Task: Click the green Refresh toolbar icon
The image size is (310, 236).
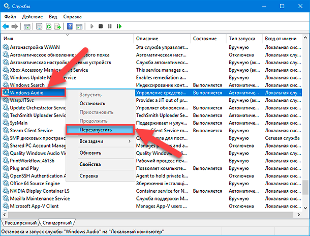Action: pyautogui.click(x=49, y=26)
